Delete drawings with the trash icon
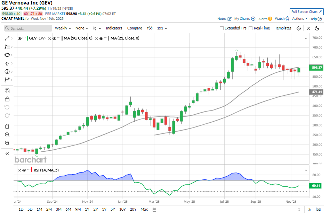This screenshot has width=330, height=220. coord(7,126)
